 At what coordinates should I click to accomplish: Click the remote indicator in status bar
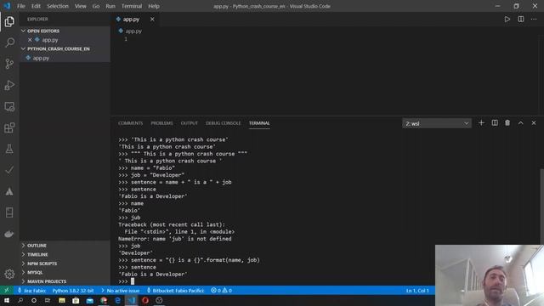(x=7, y=291)
